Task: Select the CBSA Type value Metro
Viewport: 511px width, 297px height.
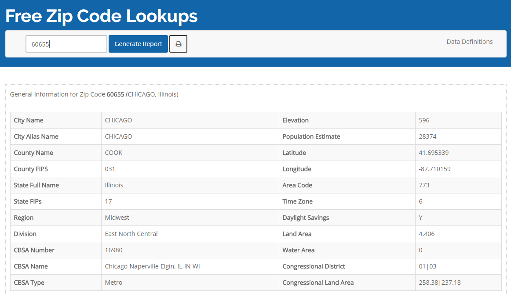Action: coord(114,283)
